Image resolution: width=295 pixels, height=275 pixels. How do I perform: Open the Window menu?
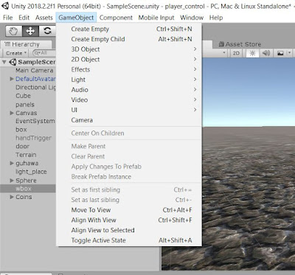[x=192, y=18]
